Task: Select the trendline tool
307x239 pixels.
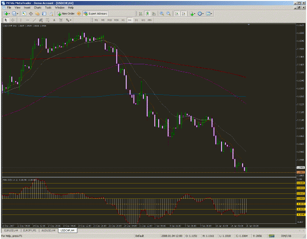Action: click(x=34, y=20)
